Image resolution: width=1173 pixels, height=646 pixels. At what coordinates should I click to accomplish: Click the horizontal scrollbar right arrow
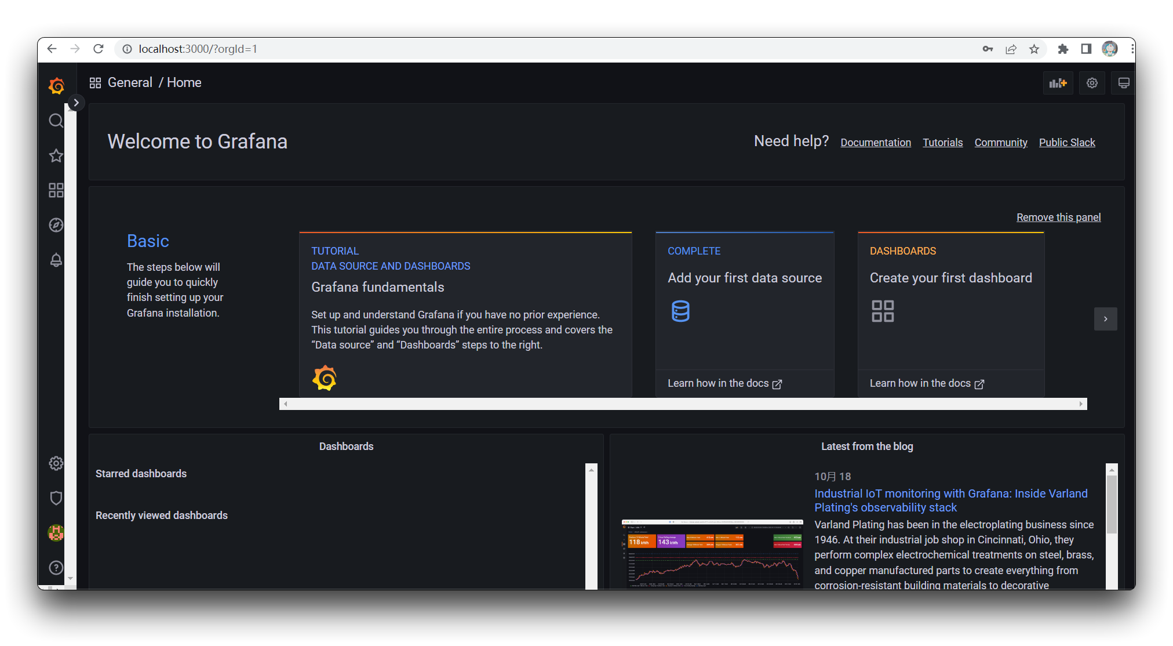click(x=1081, y=404)
